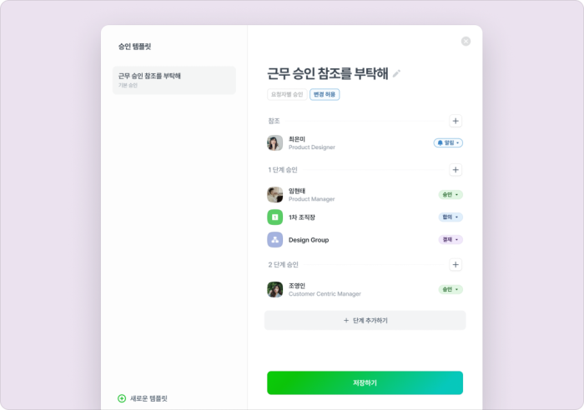Toggle the 요청자별 승인 tag
This screenshot has height=410, width=584.
point(287,94)
